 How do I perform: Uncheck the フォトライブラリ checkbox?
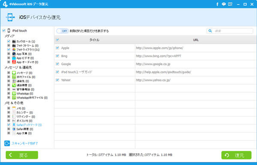9,49
